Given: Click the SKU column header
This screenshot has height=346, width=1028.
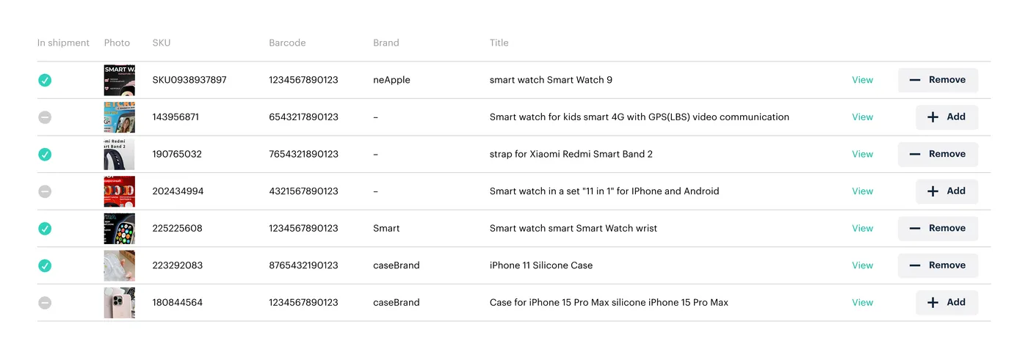Looking at the screenshot, I should point(161,43).
